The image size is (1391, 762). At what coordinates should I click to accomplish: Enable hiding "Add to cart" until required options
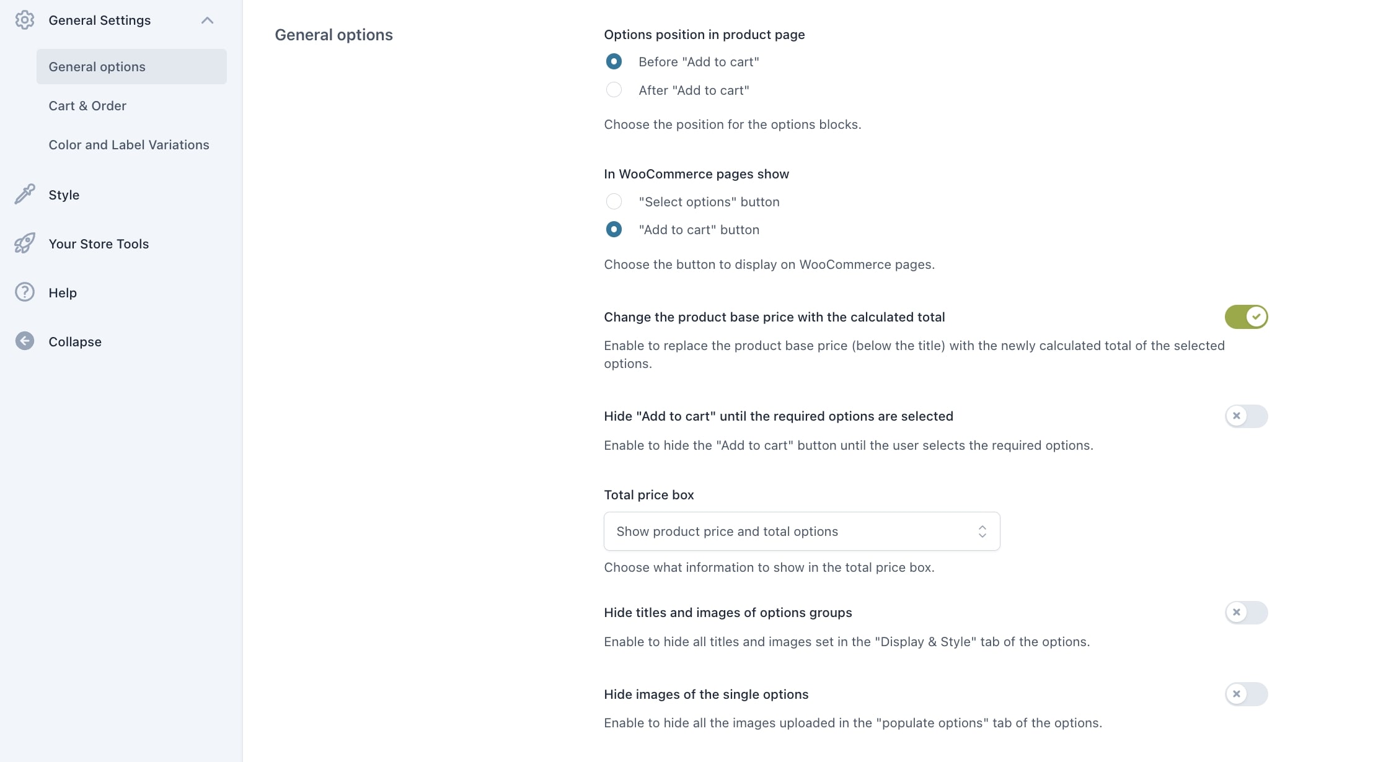click(1246, 416)
